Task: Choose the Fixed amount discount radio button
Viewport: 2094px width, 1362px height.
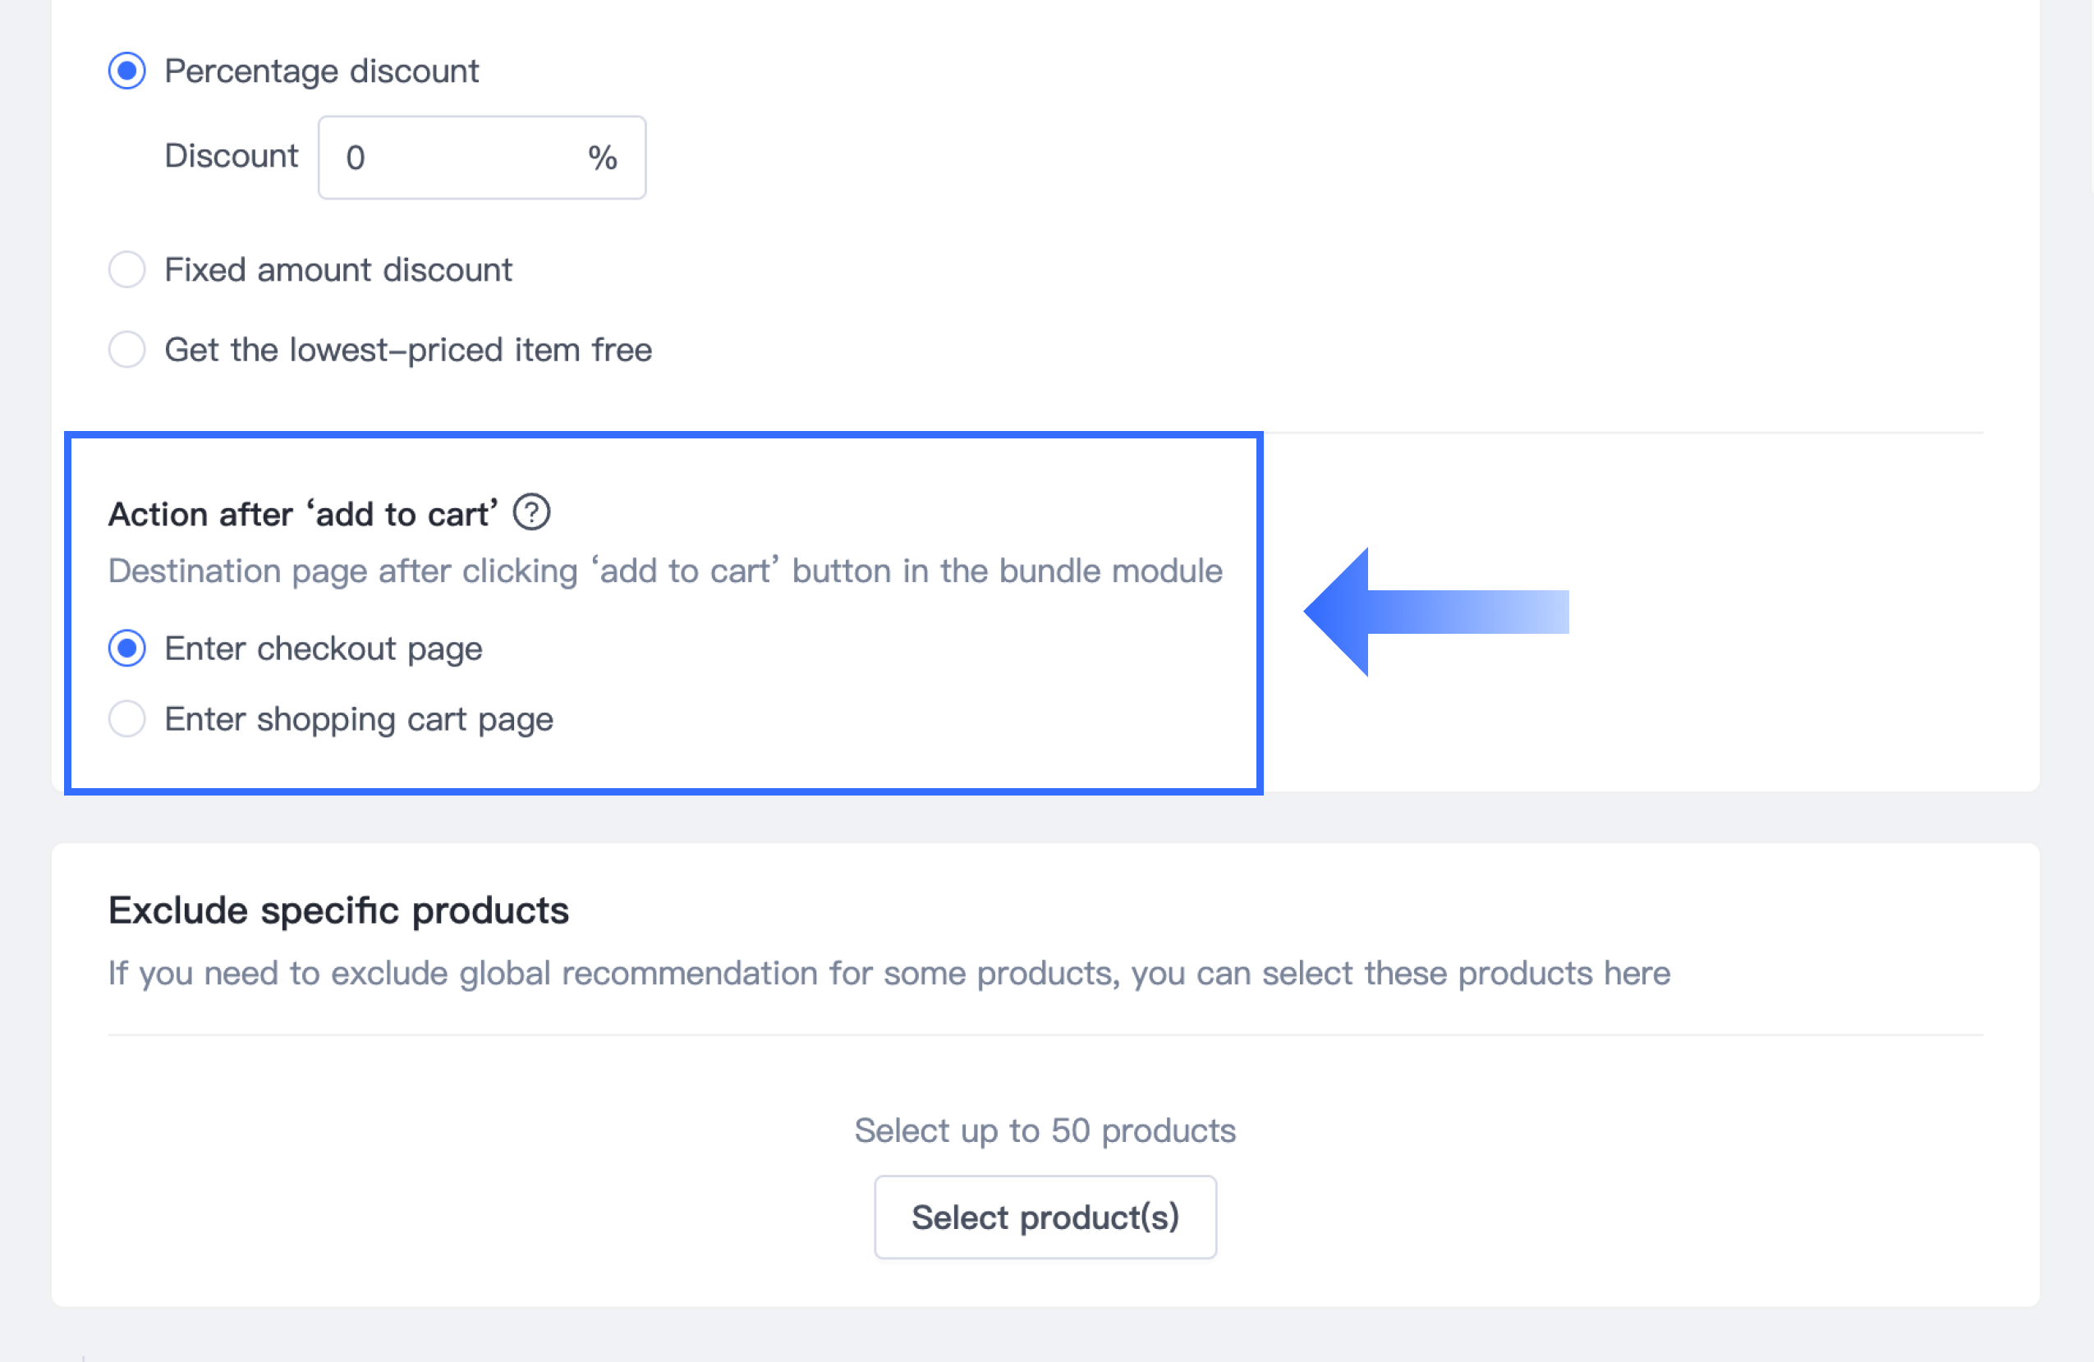Action: pos(126,269)
